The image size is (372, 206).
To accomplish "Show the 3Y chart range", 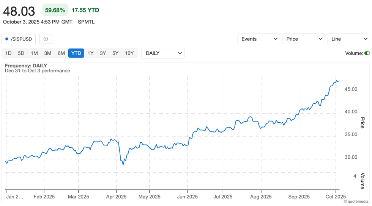I will click(x=103, y=53).
